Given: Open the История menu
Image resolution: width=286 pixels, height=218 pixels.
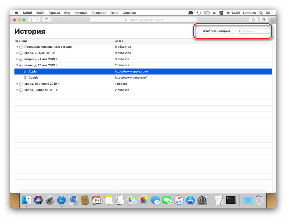Looking at the screenshot, I should (81, 13).
